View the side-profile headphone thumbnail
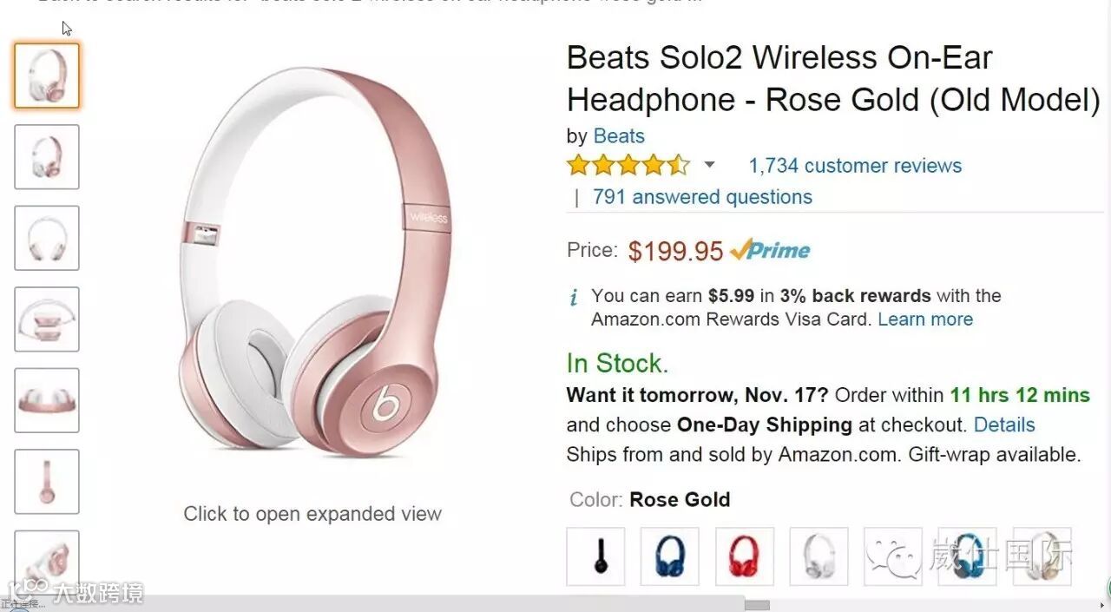This screenshot has width=1111, height=612. [x=47, y=481]
